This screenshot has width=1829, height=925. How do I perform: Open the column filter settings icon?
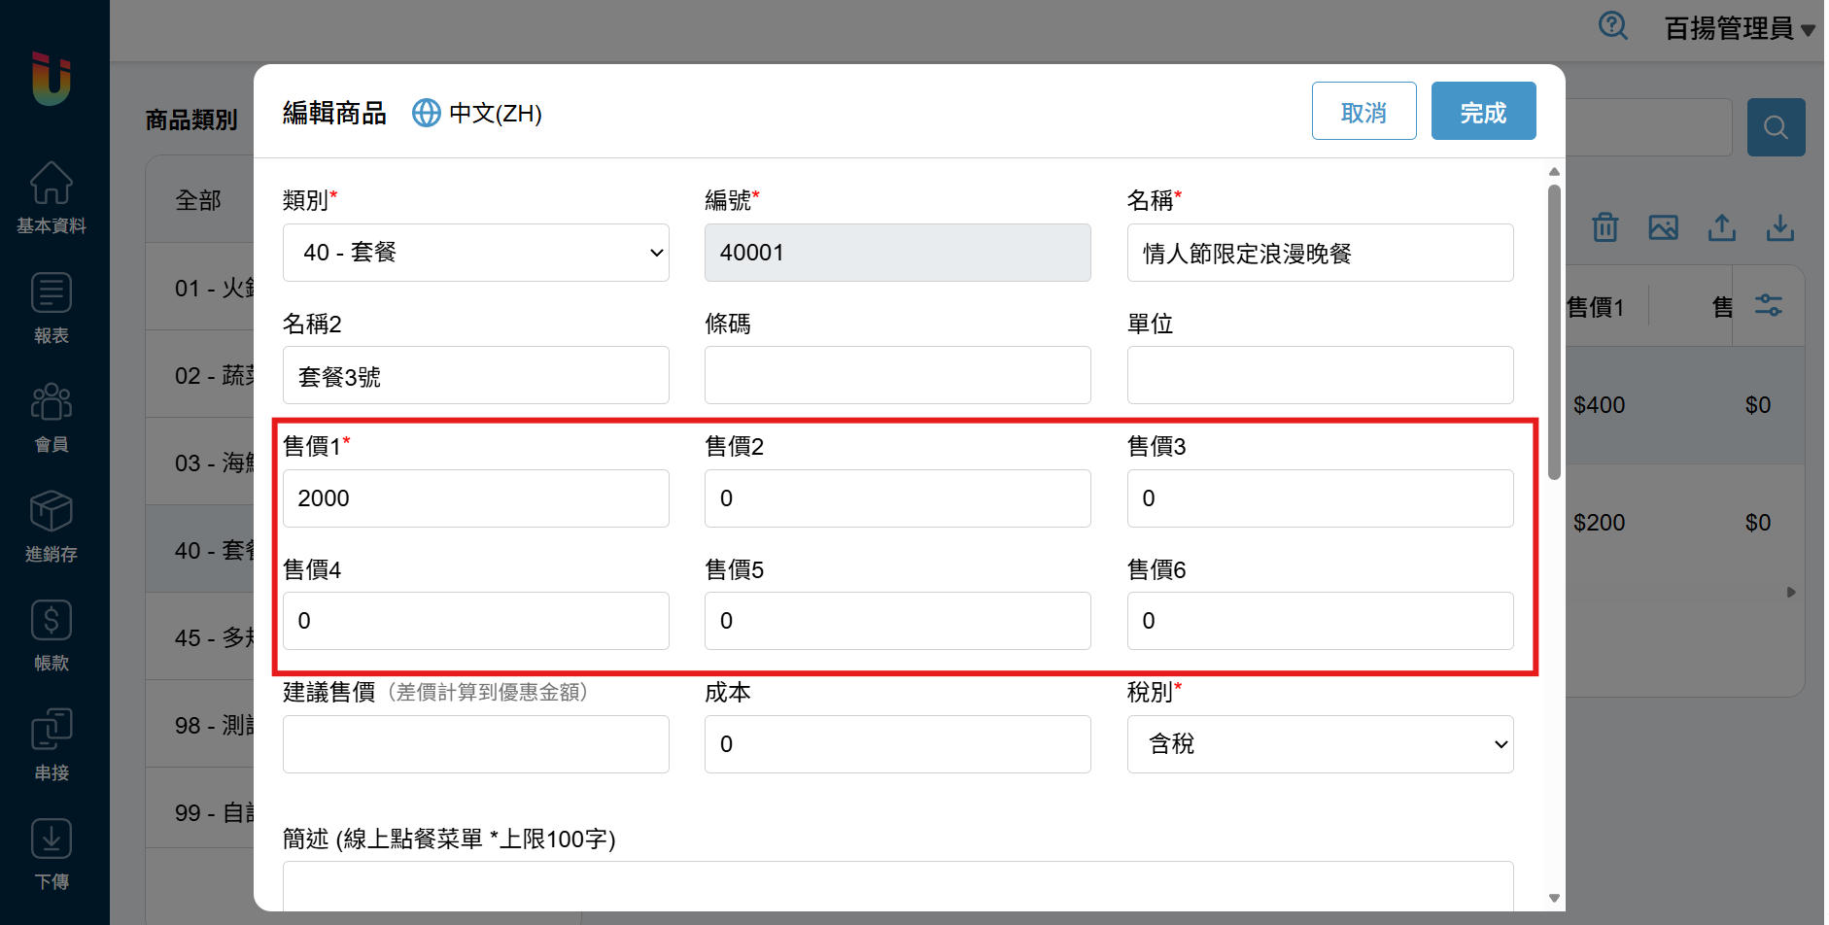(1768, 306)
